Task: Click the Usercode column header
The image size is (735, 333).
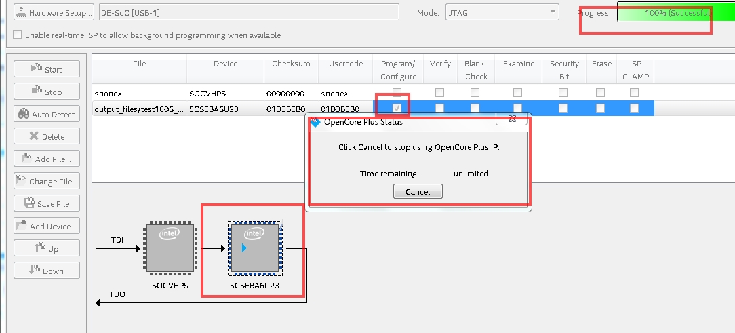Action: (346, 69)
